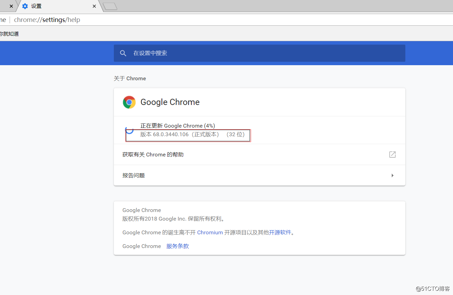Screen dimensions: 453x295
Task: Focus the 在设置中搜索 search field
Action: pyautogui.click(x=260, y=53)
